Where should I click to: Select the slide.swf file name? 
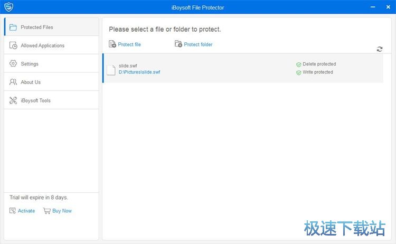click(128, 65)
